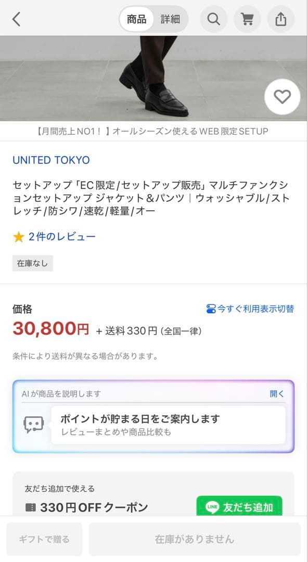The width and height of the screenshot is (307, 562).
Task: Expand the AI description via 開く
Action: click(278, 394)
